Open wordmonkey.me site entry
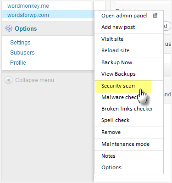This screenshot has width=172, height=183. (28, 6)
